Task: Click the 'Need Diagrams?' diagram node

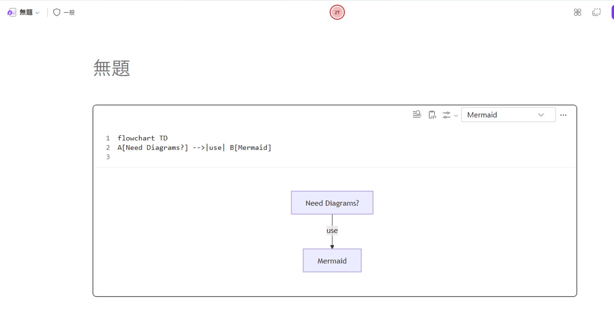Action: click(332, 203)
